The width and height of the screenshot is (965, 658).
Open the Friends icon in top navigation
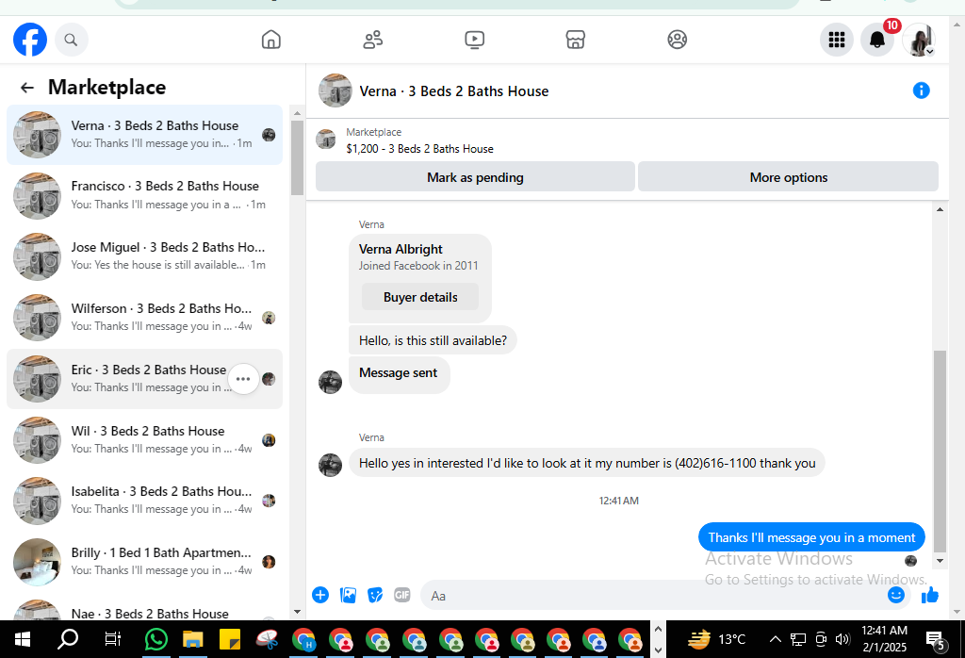pos(372,40)
